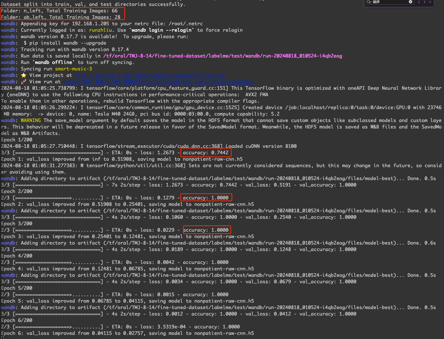
Task: Open the wandb View project URL
Action: [x=150, y=75]
